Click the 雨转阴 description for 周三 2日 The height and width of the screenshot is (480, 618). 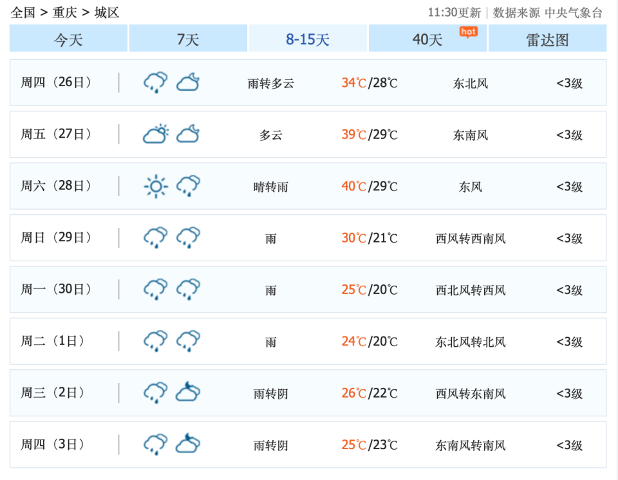(271, 394)
